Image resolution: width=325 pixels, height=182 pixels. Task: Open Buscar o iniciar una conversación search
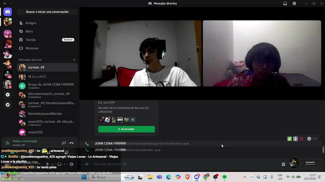(x=47, y=12)
